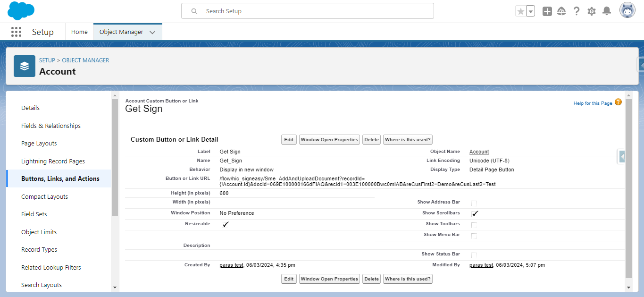
Task: Toggle the Show Menu Bar checkbox
Action: click(x=474, y=236)
